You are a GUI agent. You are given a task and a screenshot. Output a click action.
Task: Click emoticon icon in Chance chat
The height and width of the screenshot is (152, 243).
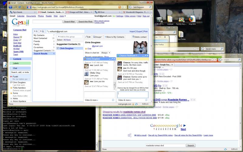coord(146,100)
